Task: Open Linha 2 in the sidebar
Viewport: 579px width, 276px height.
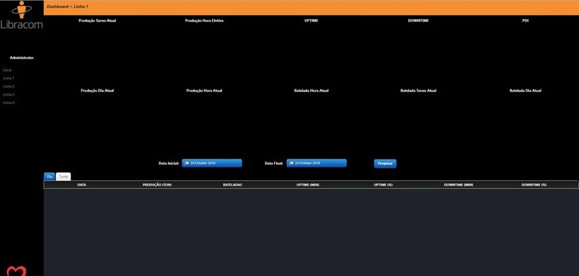Action: tap(9, 86)
